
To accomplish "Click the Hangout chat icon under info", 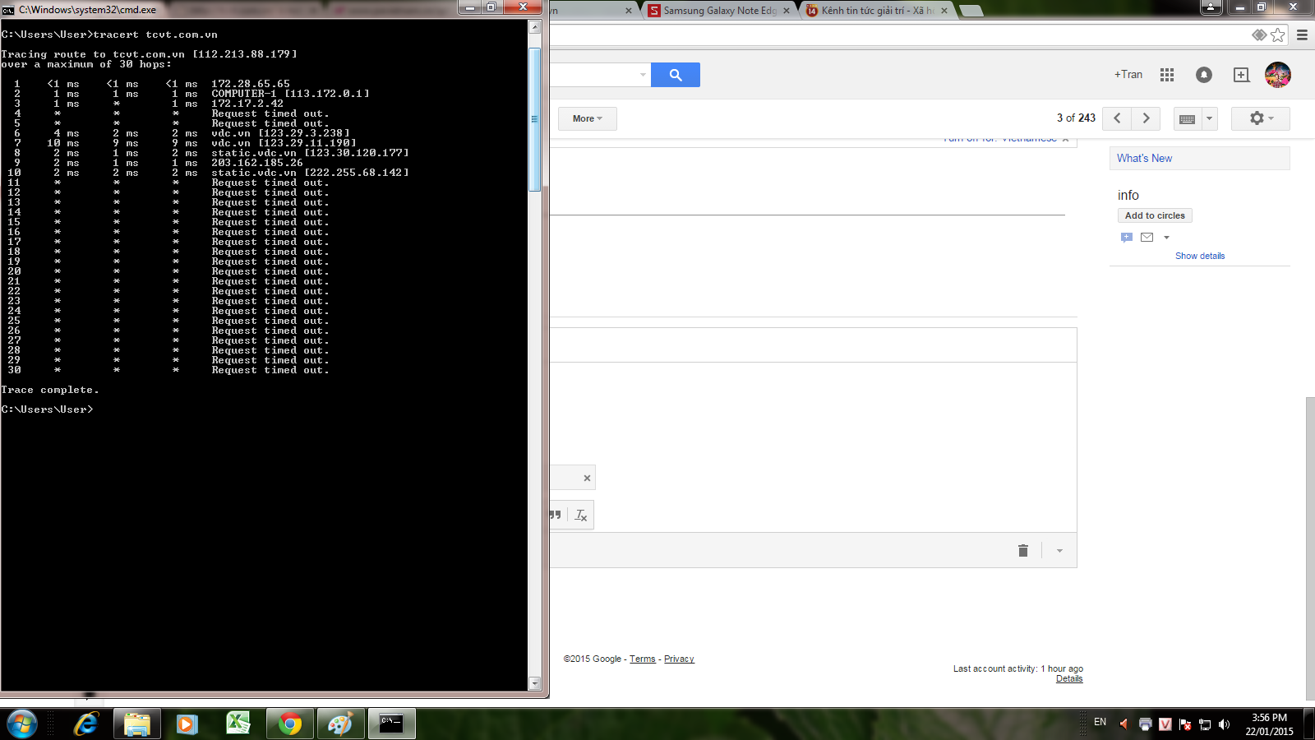I will 1126,238.
